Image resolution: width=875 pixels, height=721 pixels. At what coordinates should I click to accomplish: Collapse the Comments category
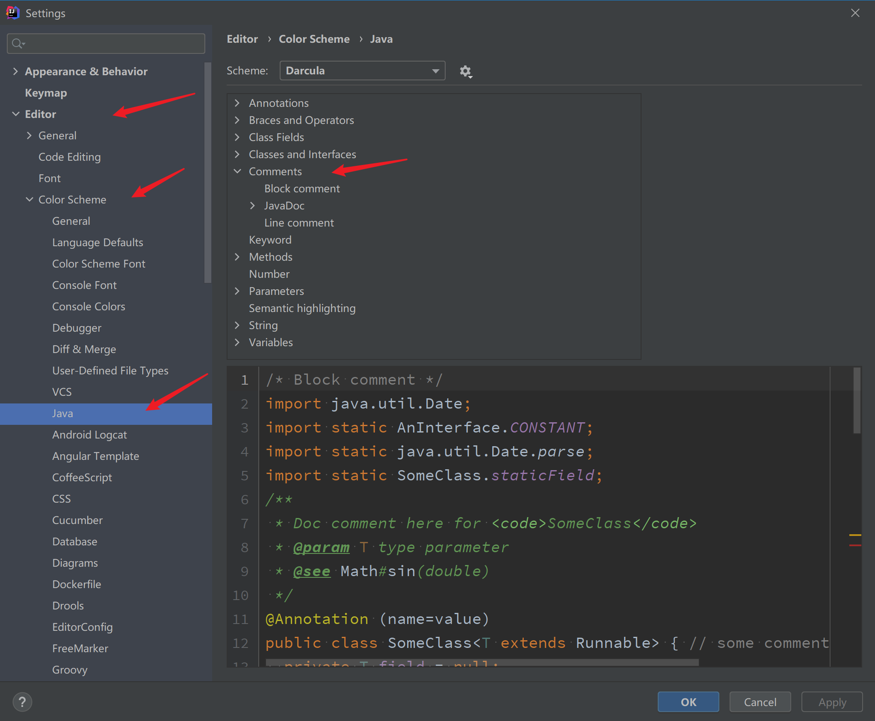tap(237, 171)
